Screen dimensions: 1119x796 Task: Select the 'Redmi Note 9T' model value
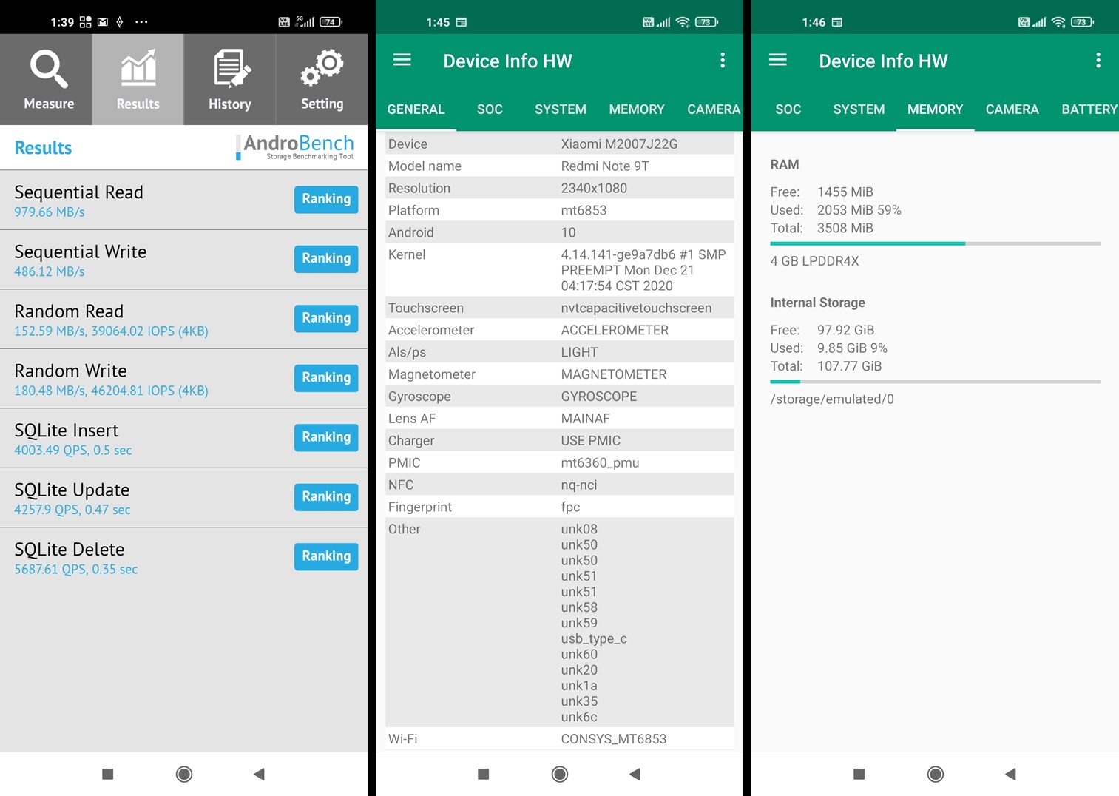click(605, 166)
